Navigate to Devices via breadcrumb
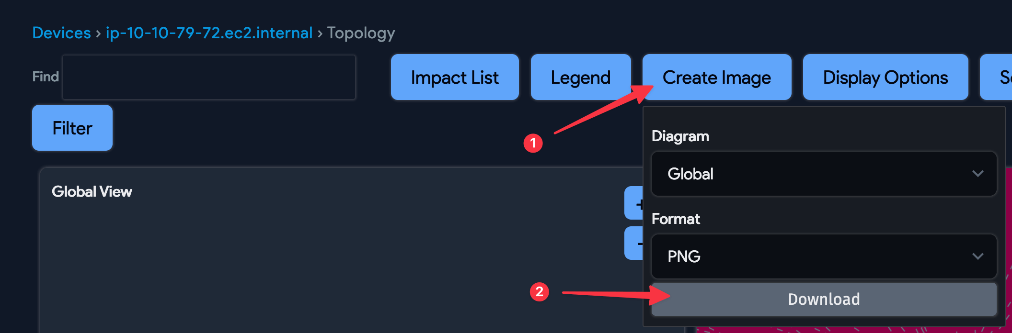The image size is (1012, 333). 61,33
